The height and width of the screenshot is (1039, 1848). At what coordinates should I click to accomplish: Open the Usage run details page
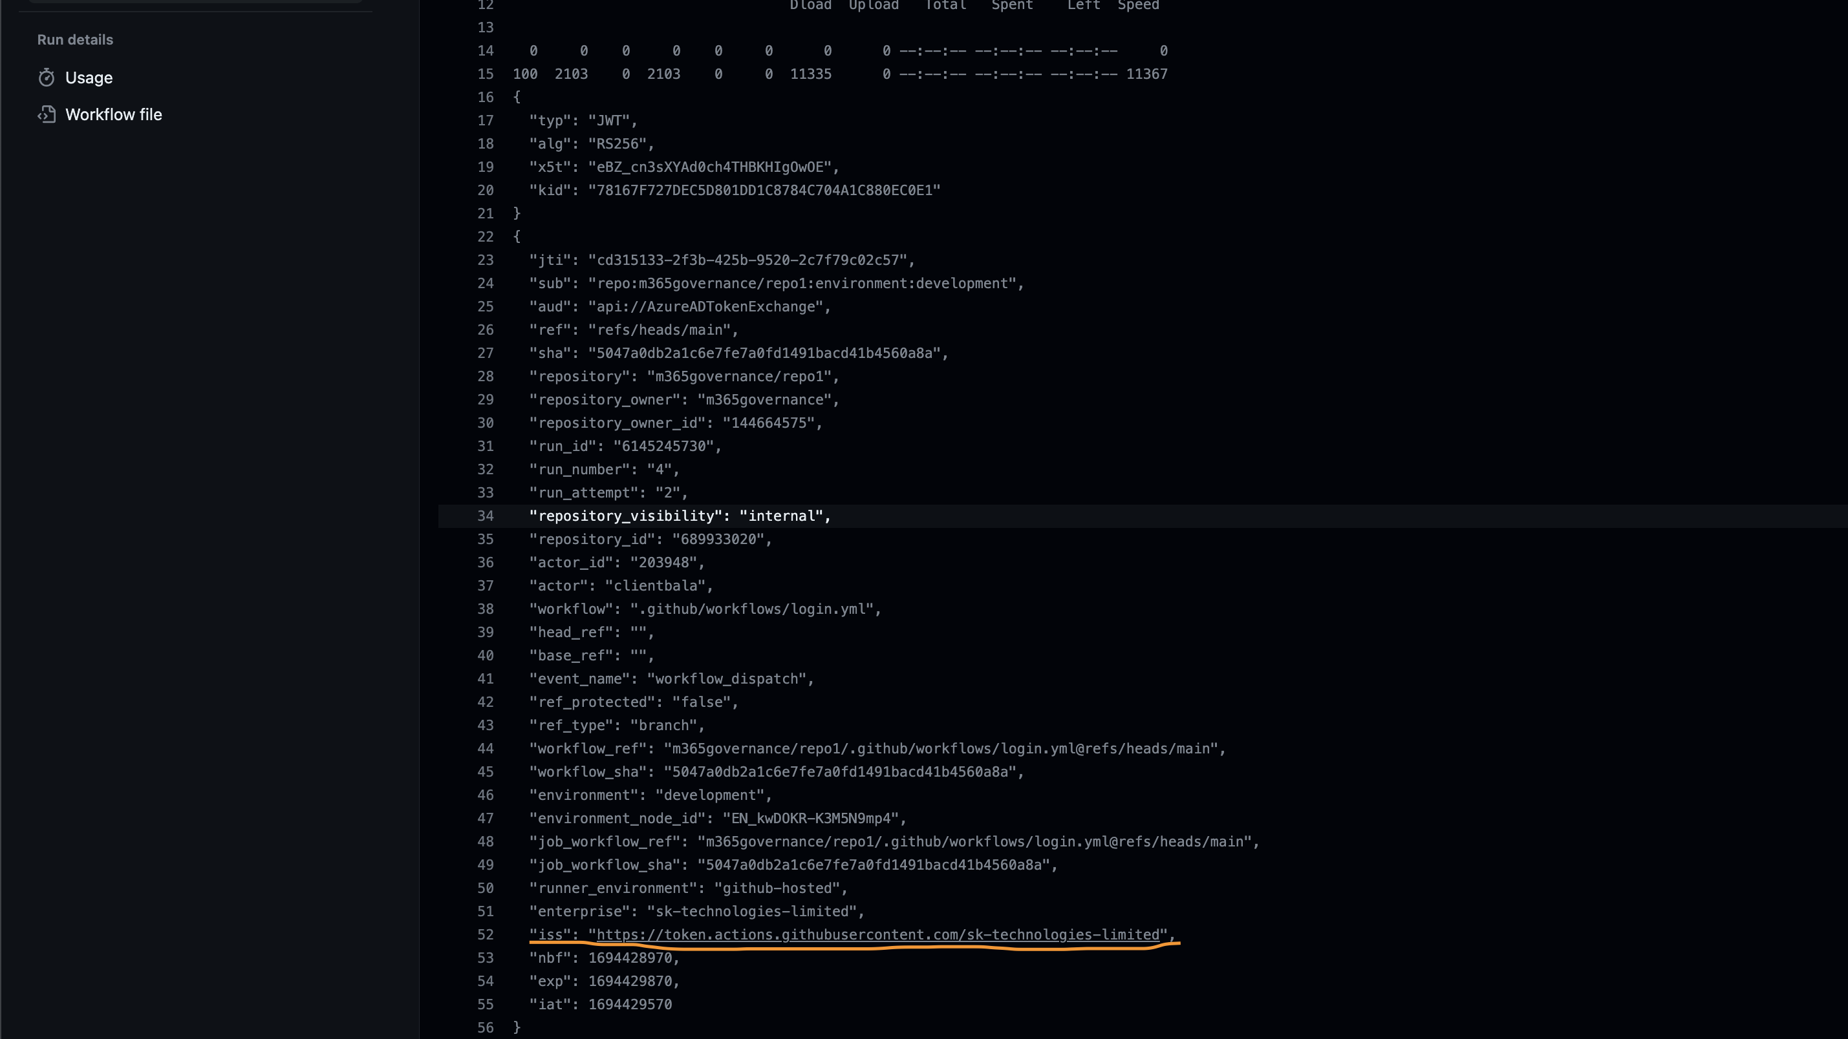click(89, 78)
